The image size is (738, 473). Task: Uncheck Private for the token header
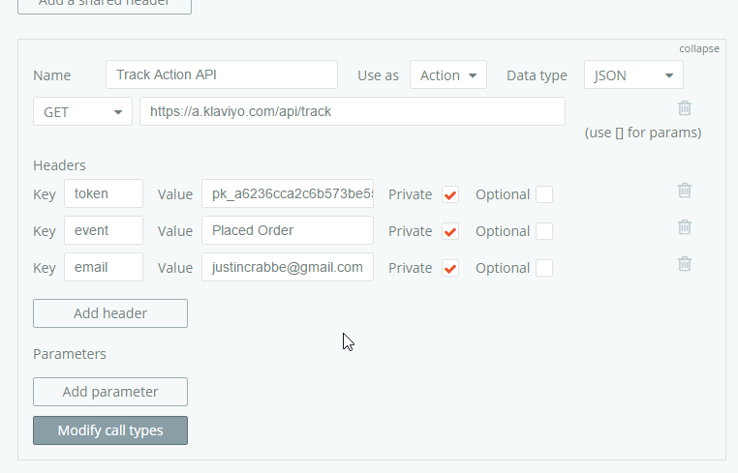[449, 194]
